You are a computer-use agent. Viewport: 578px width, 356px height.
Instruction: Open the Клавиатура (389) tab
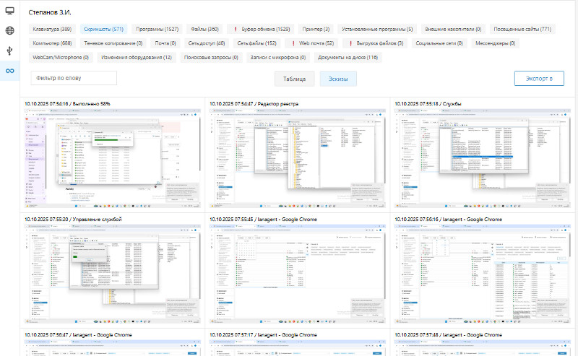click(x=51, y=30)
